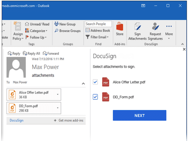Open the Address Book
Viewport: 188px width, 141px height.
tap(98, 30)
